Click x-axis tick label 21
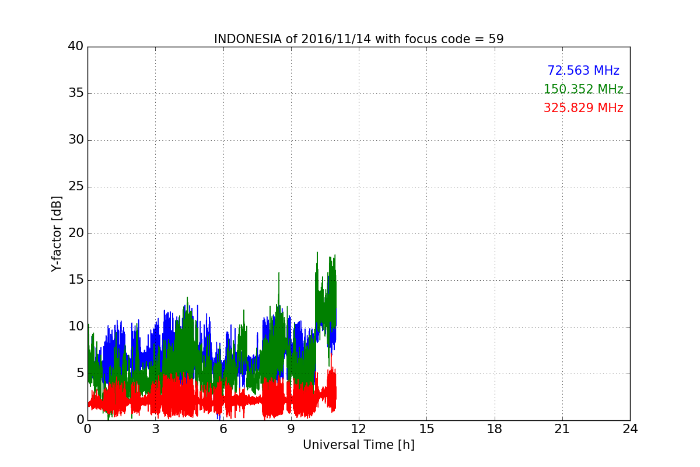This screenshot has width=700, height=467. pos(562,429)
